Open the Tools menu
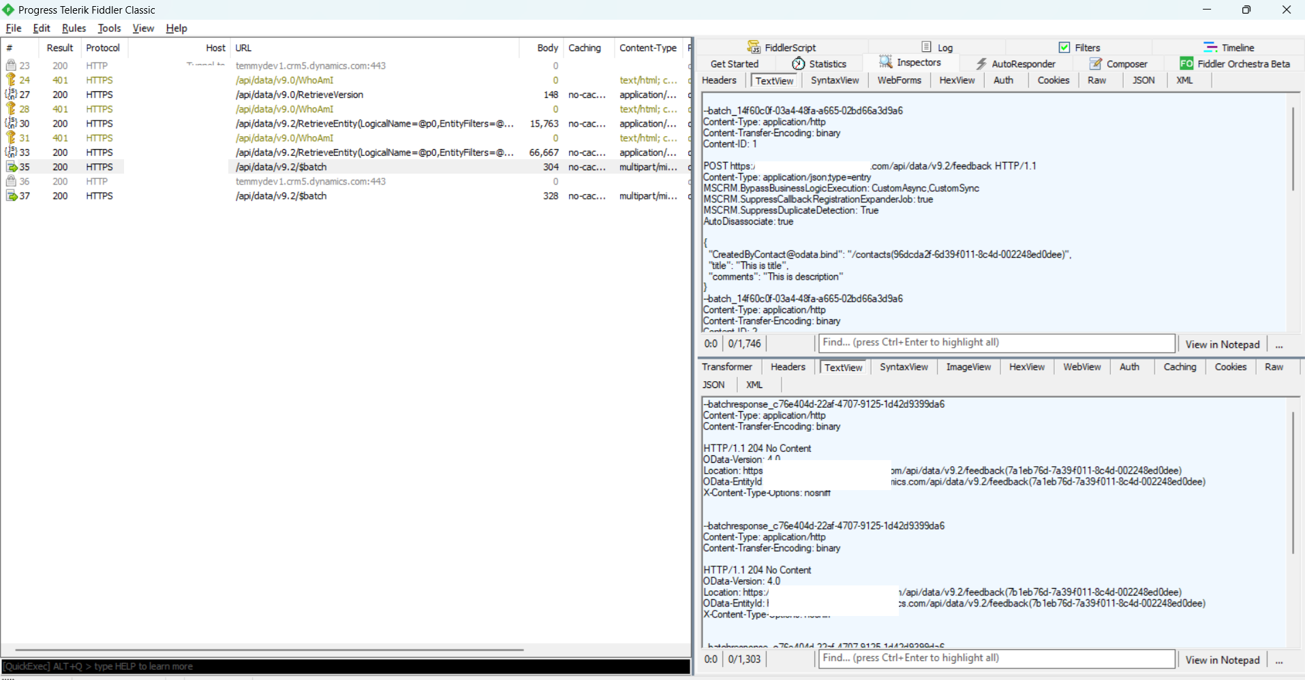 pyautogui.click(x=109, y=28)
